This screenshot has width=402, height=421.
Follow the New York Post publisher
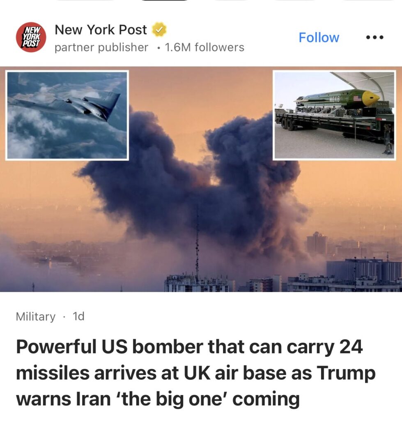click(x=319, y=37)
